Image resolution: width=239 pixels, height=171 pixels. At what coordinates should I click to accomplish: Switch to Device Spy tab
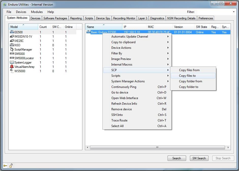point(103,18)
